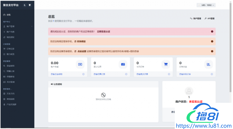The image size is (233, 129).
Task: Open the UID: 1002 user dropdown
Action: (x=206, y=5)
